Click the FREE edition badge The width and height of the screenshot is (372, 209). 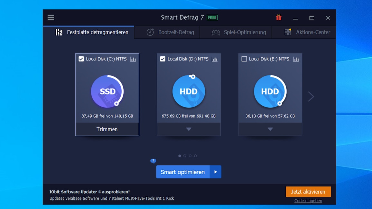click(212, 18)
